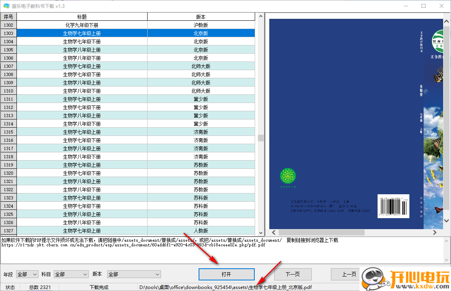Image resolution: width=451 pixels, height=291 pixels.
Task: Select row 1323 生物学七年级上册
Action: point(128,198)
